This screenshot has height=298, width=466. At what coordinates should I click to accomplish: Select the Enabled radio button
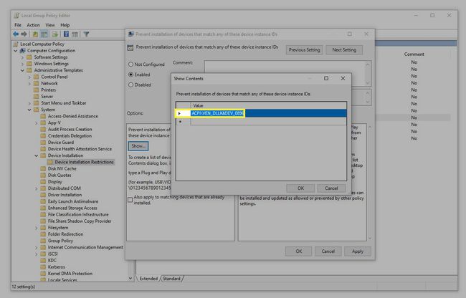(x=130, y=74)
